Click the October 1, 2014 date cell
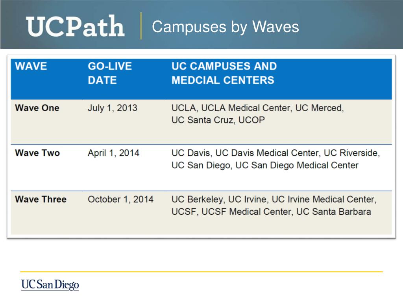 click(x=121, y=199)
